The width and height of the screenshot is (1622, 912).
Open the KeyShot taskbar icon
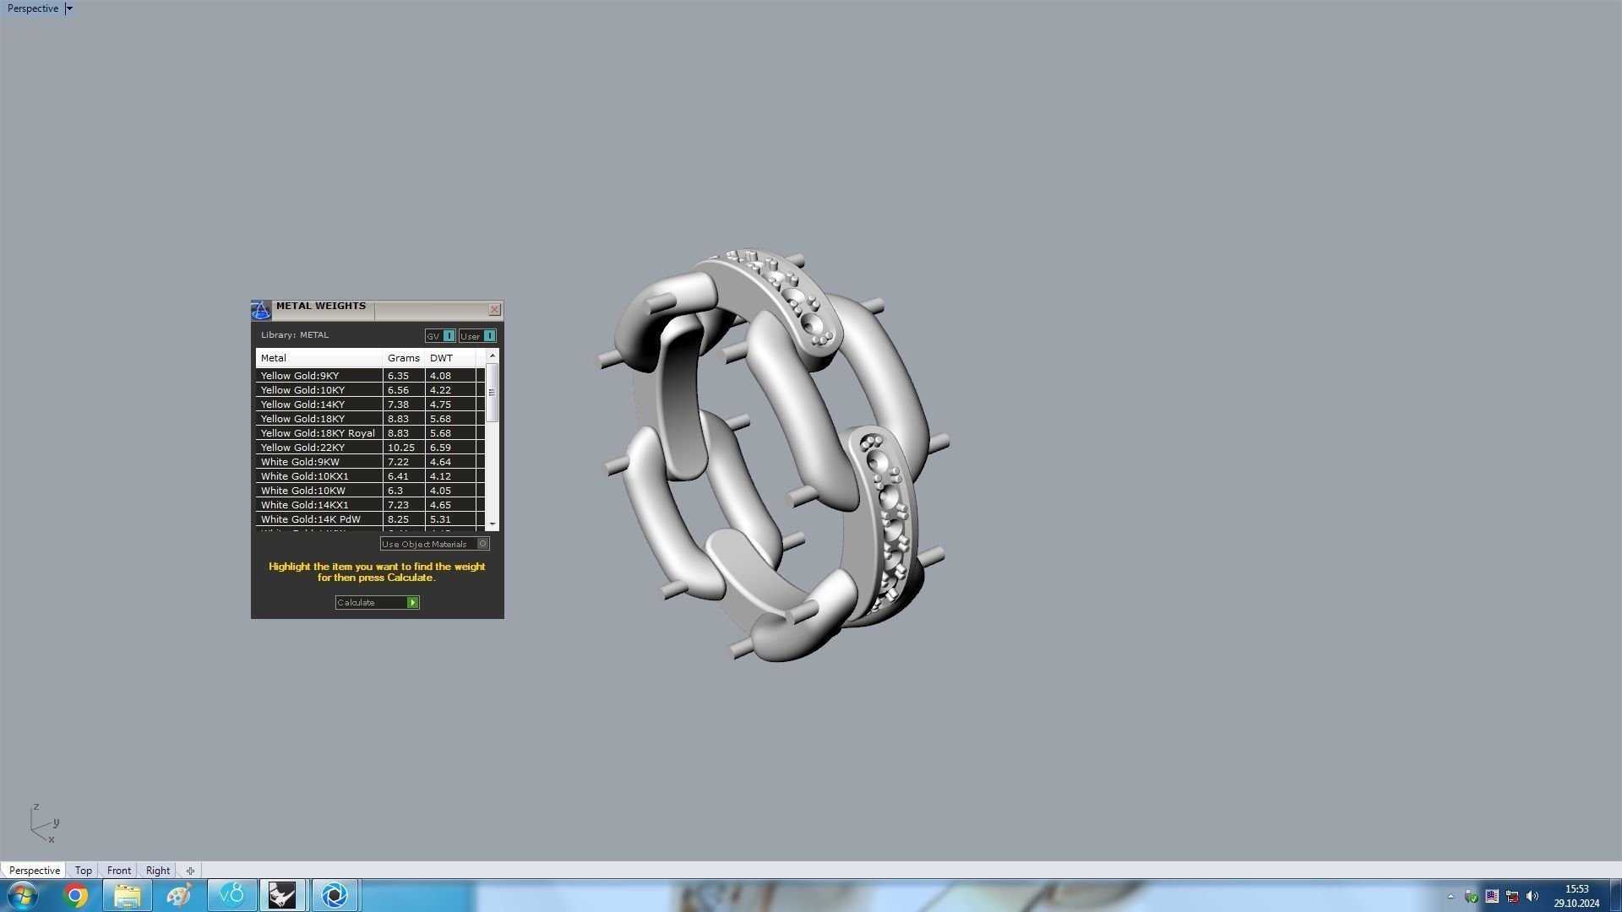pos(335,895)
